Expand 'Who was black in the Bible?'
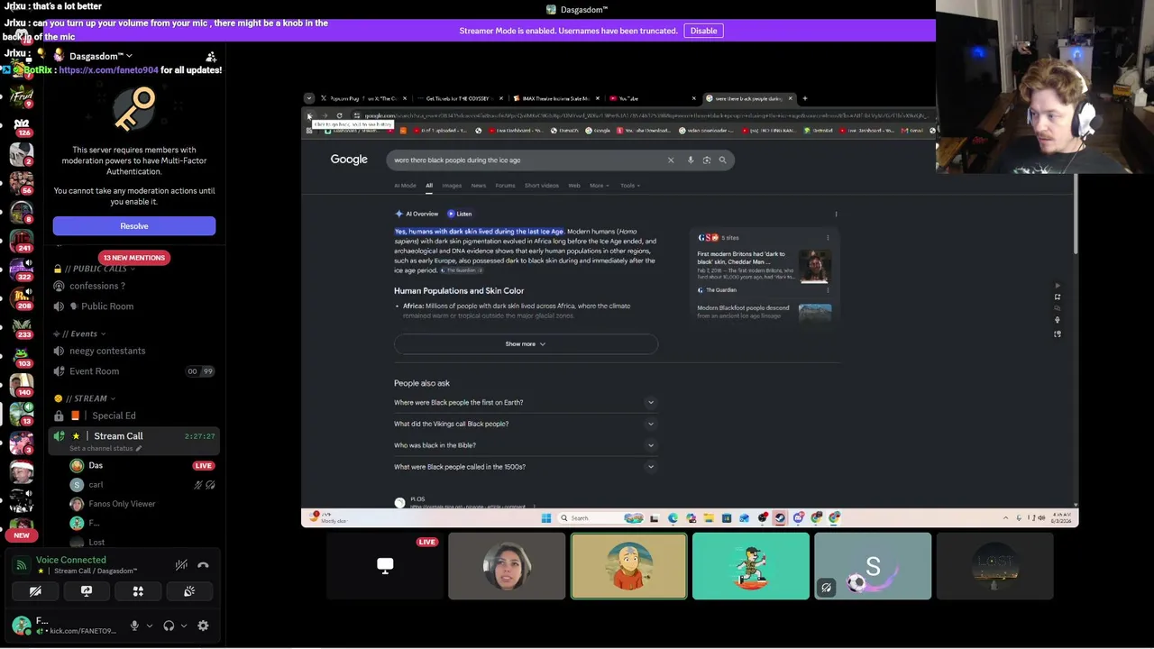 point(526,445)
